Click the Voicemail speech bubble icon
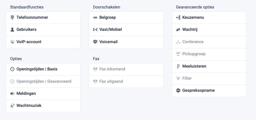Image resolution: width=256 pixels, height=120 pixels. click(x=95, y=42)
